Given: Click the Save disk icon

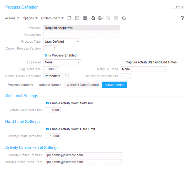Looking at the screenshot, I should [77, 18].
